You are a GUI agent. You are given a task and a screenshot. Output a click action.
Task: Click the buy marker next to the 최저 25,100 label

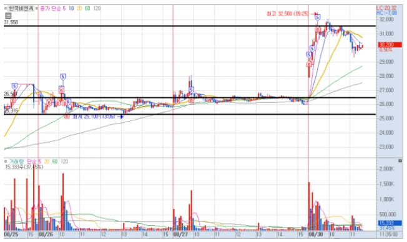point(67,116)
